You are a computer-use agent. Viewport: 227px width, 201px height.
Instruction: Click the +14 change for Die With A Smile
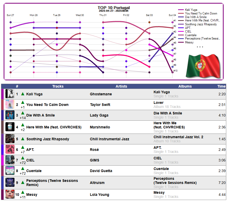coord(23,118)
